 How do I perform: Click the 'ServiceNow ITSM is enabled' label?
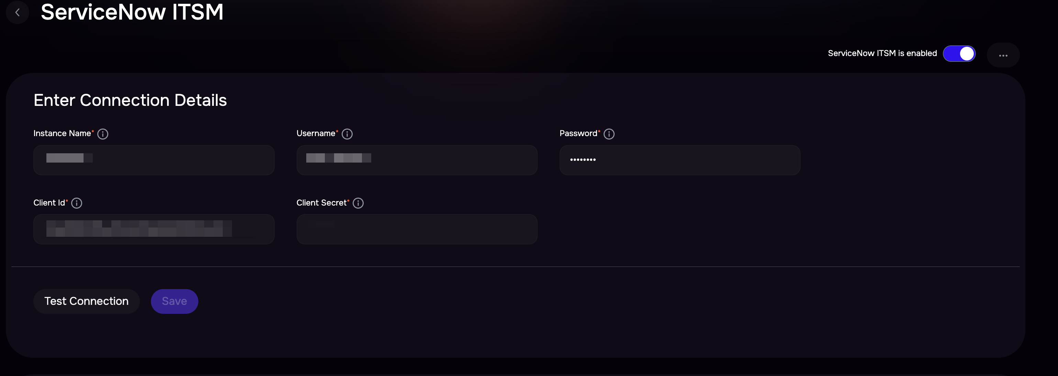tap(882, 53)
